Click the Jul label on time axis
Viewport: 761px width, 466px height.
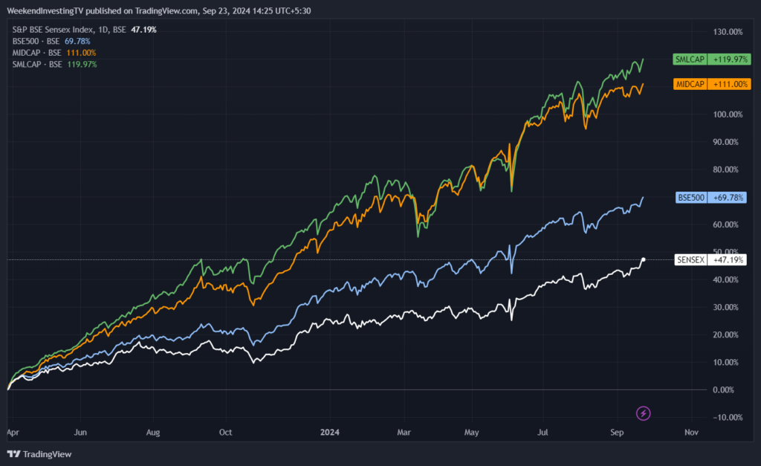point(543,432)
